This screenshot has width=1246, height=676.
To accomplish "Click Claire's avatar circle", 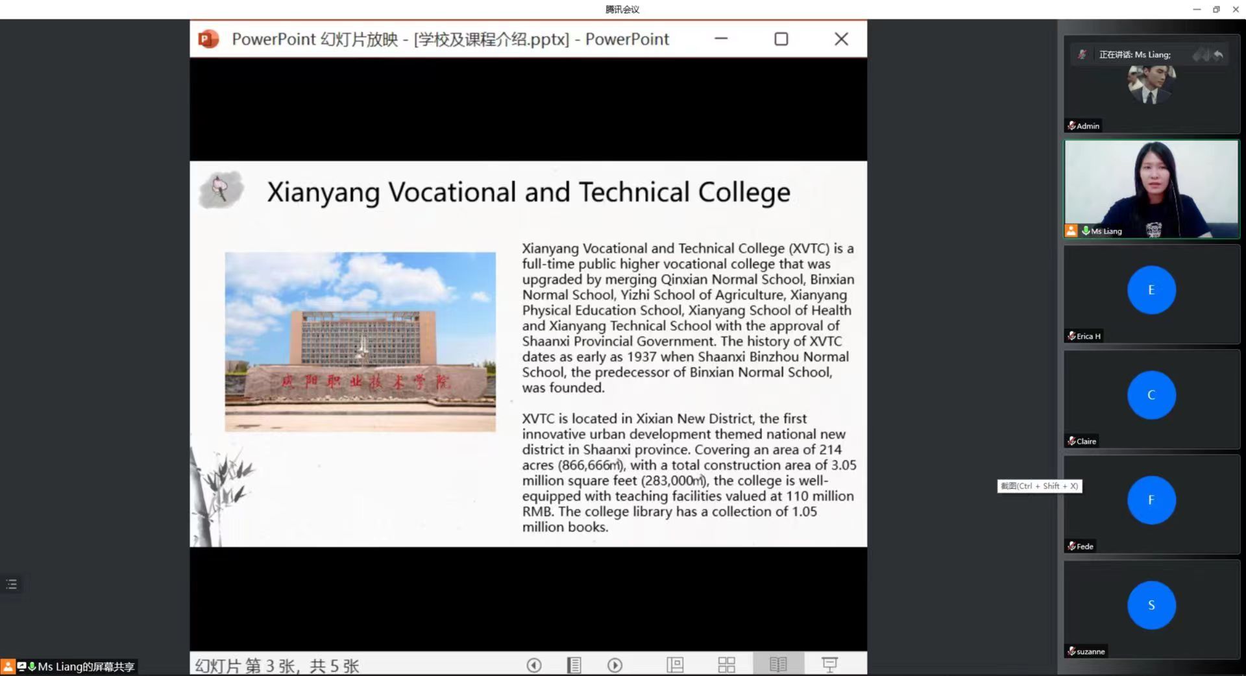I will (1151, 395).
